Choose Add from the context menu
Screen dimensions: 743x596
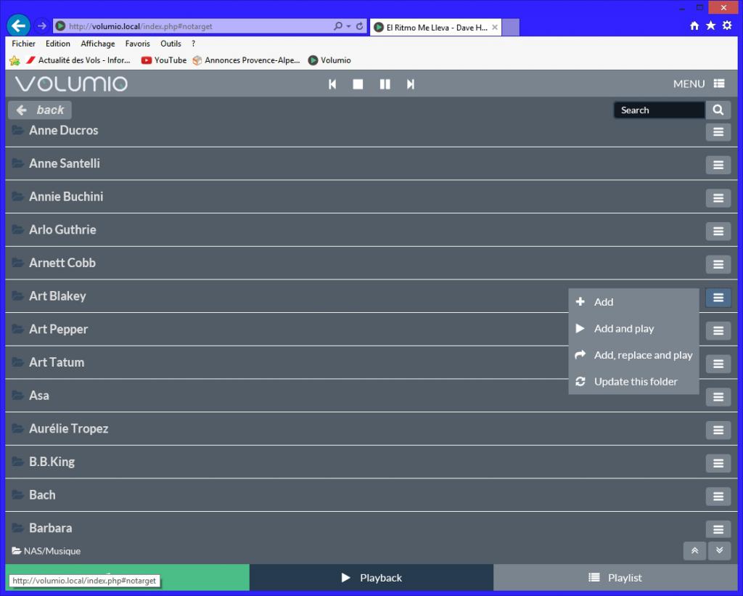point(633,302)
